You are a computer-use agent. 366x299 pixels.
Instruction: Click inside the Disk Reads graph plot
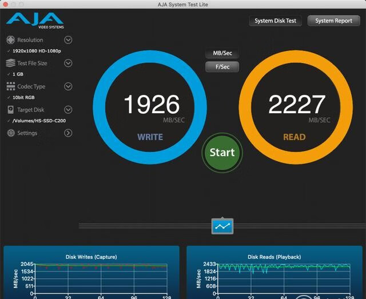(284, 279)
